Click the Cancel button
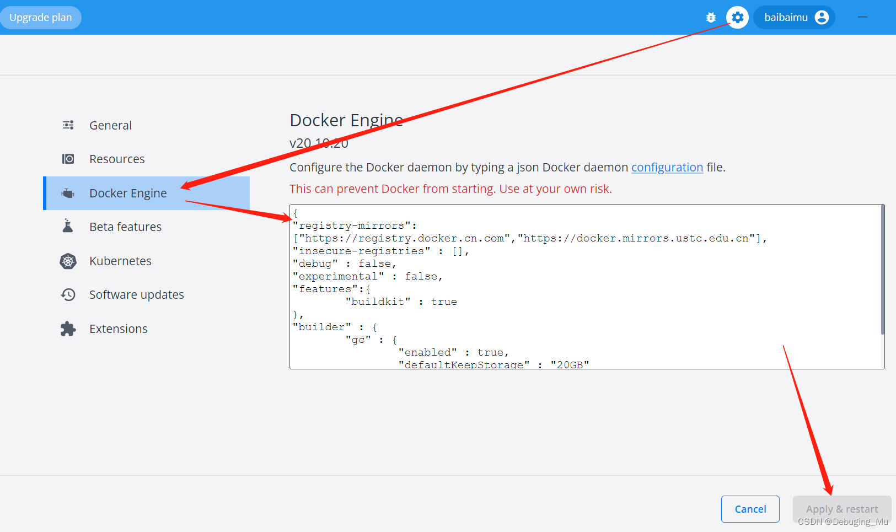 pos(750,509)
